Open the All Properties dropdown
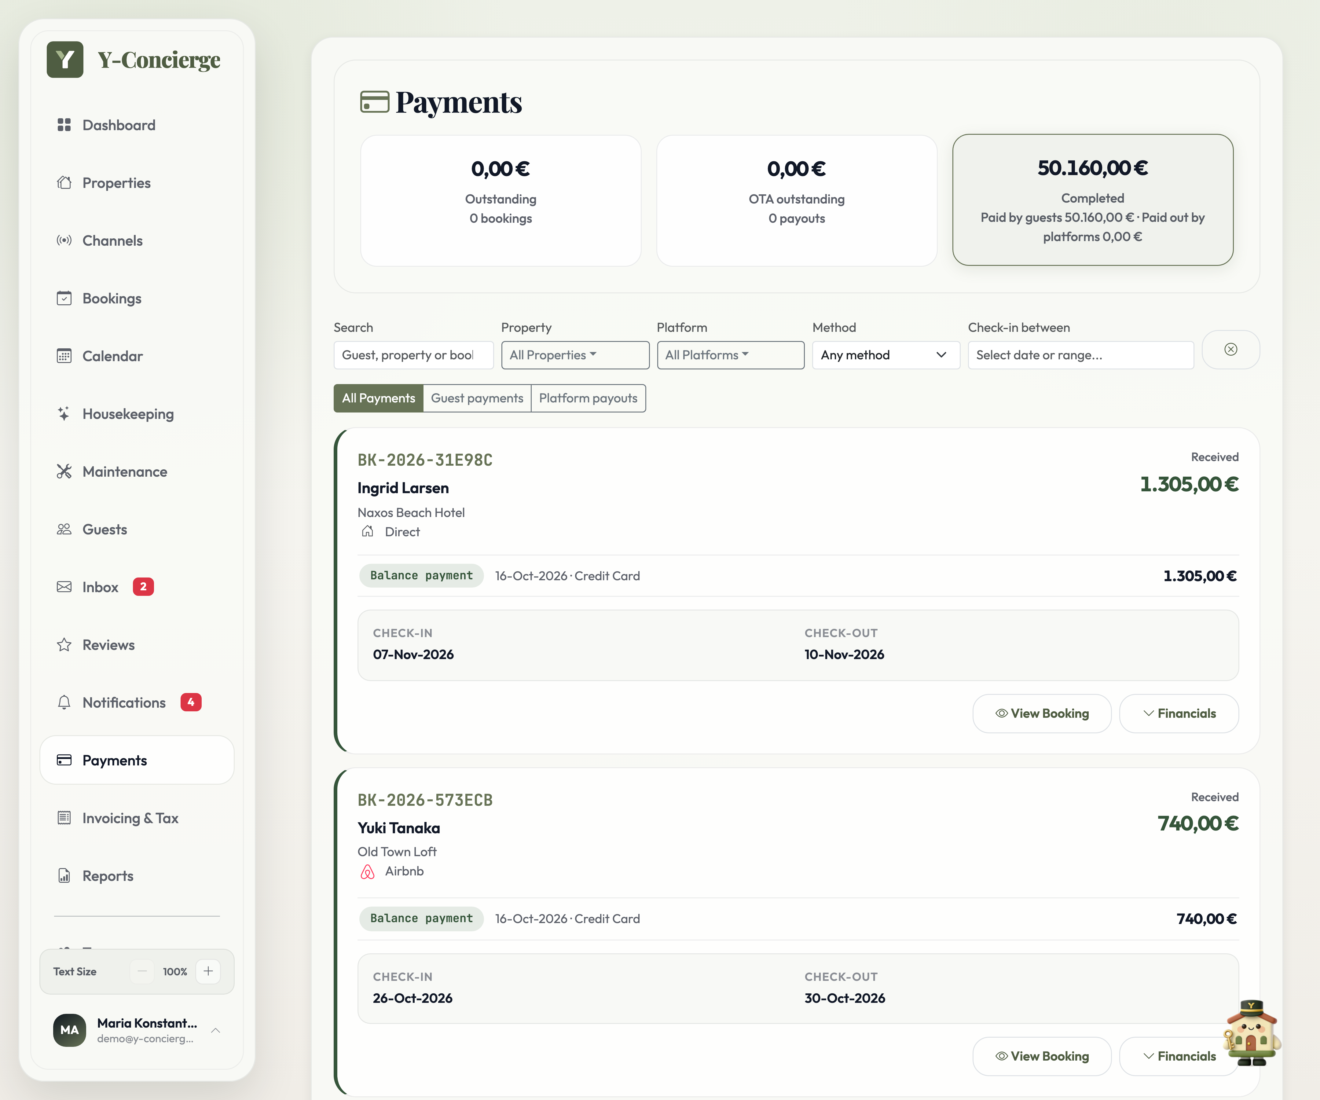The image size is (1320, 1100). (575, 355)
